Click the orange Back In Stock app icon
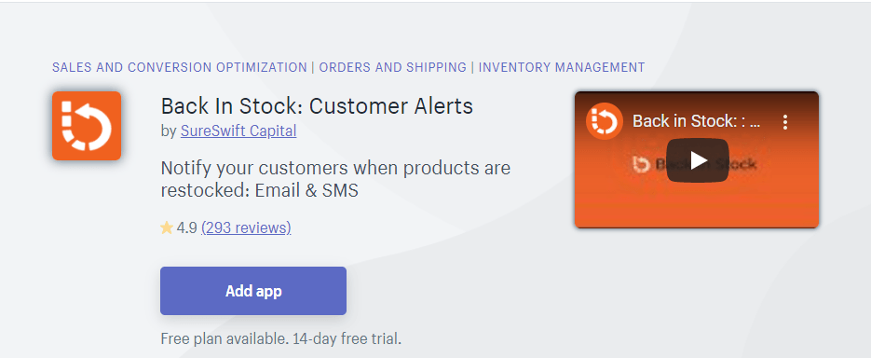Viewport: 871px width, 358px height. pos(87,126)
